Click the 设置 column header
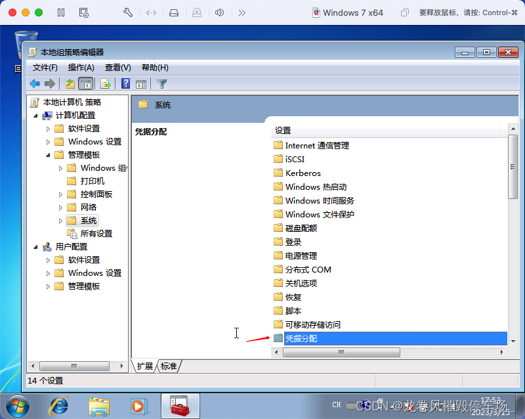This screenshot has width=525, height=419. 385,131
